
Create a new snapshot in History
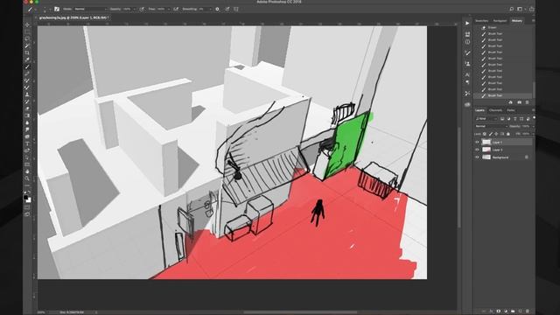[519, 102]
